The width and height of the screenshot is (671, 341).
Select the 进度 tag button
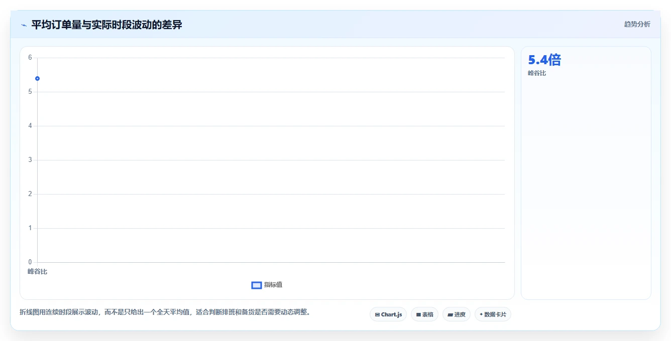(x=456, y=314)
